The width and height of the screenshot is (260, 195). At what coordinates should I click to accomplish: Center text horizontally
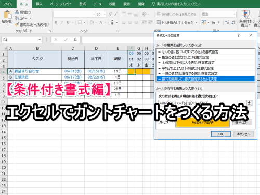coord(130,22)
